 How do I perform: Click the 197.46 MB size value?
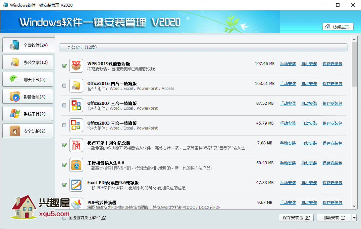[265, 64]
